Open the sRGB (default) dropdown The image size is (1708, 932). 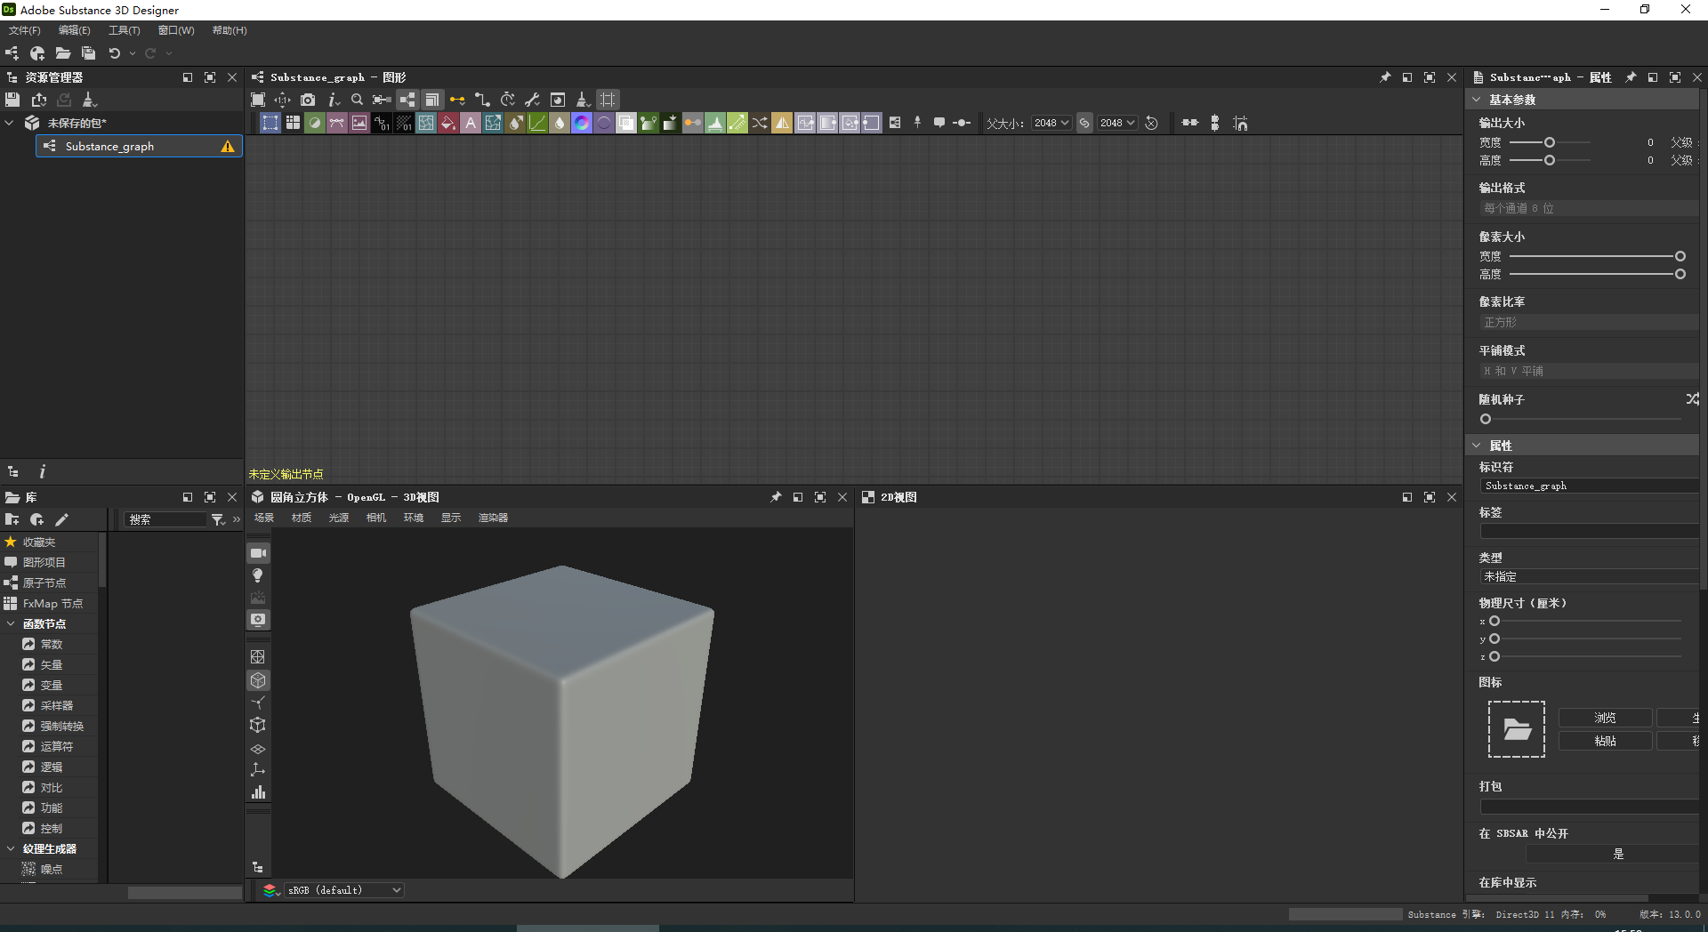pyautogui.click(x=345, y=889)
